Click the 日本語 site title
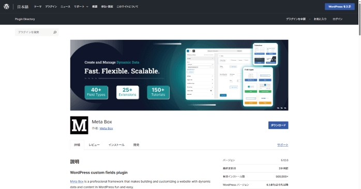361x189 pixels. coord(23,7)
